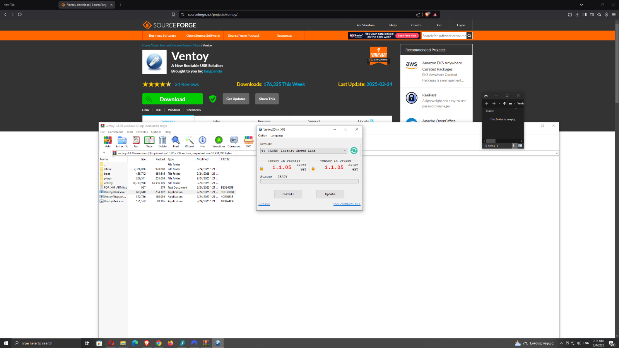Image resolution: width=619 pixels, height=348 pixels.
Task: Expand the recent locations chevron in small Explorer window
Action: tap(499, 103)
